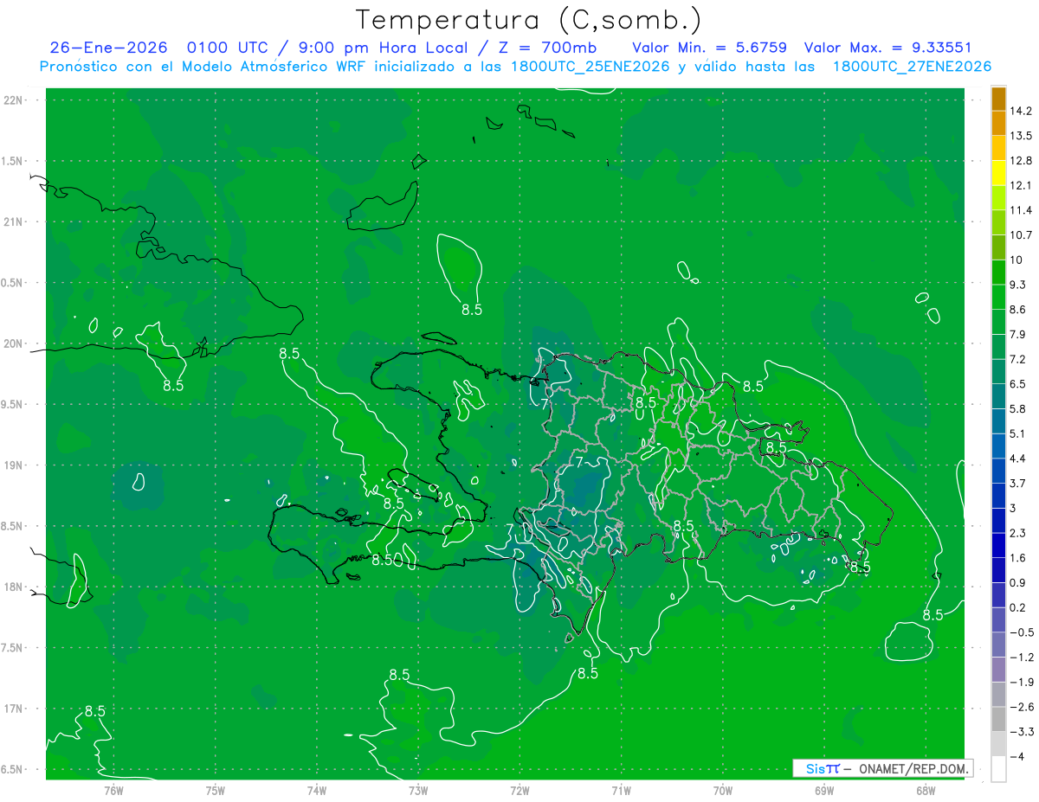Image resolution: width=1039 pixels, height=802 pixels.
Task: Click the "7.9" colour bar label
Action: (x=1018, y=335)
